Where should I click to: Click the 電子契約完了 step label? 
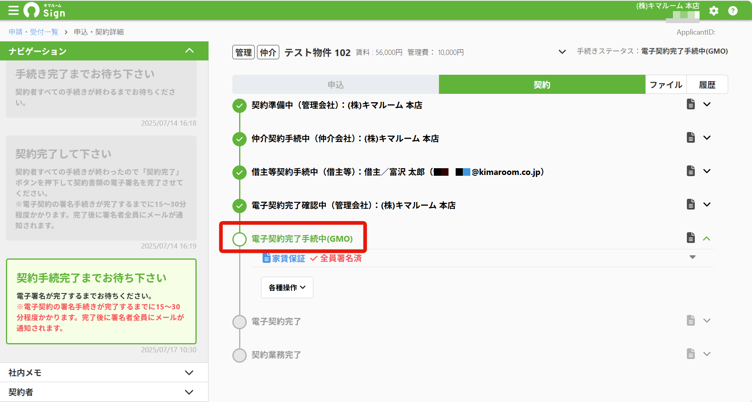coord(276,321)
